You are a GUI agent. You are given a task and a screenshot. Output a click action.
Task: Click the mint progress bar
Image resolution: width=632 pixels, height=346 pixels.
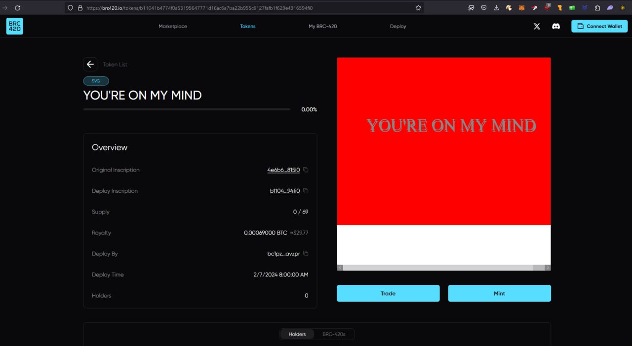coord(187,109)
